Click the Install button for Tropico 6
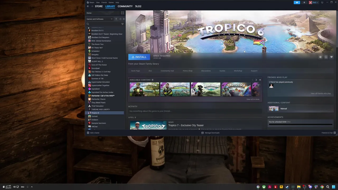The width and height of the screenshot is (338, 190). (x=139, y=57)
